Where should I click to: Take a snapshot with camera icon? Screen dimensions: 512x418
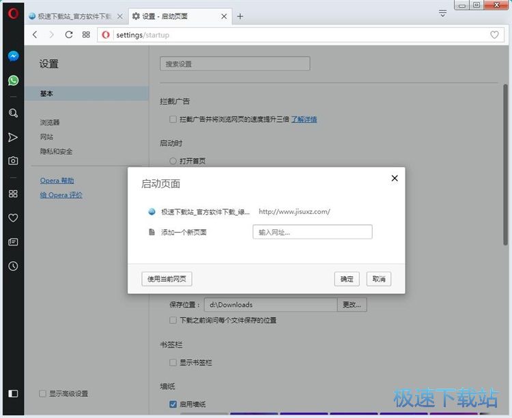point(13,160)
